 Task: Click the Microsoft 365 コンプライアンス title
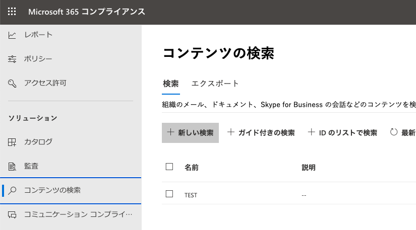coord(87,12)
